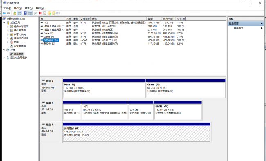The width and height of the screenshot is (266, 161).
Task: Click the gray Forward arrow in toolbar
Action: [x=9, y=13]
